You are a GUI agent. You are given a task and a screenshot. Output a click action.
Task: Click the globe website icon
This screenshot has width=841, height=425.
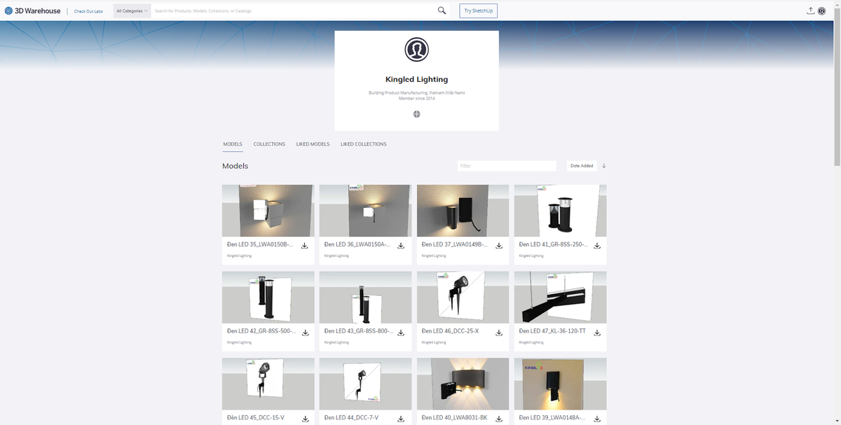pyautogui.click(x=416, y=114)
